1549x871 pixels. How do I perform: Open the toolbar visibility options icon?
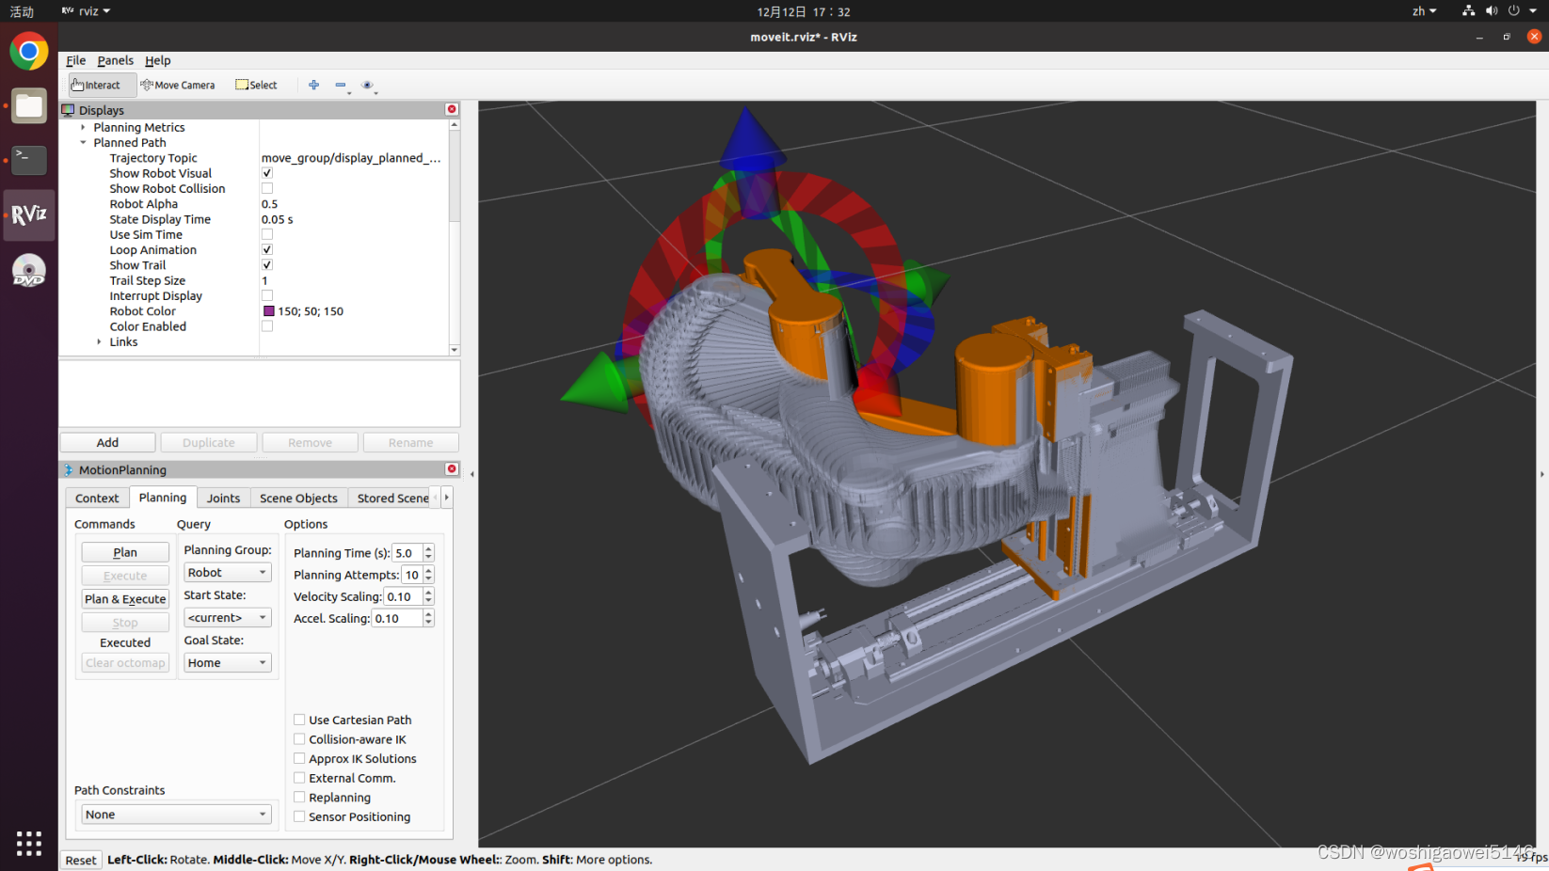368,85
